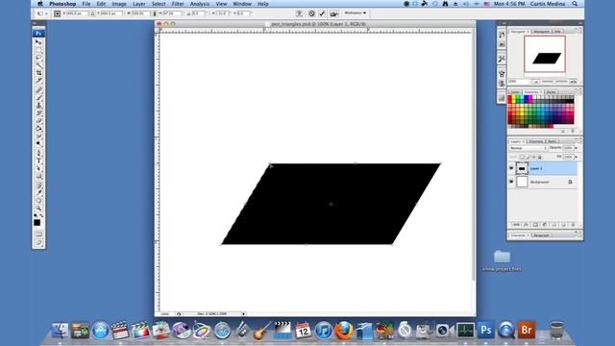Image resolution: width=615 pixels, height=346 pixels.
Task: Open the Layers panel options menu
Action: click(x=578, y=141)
